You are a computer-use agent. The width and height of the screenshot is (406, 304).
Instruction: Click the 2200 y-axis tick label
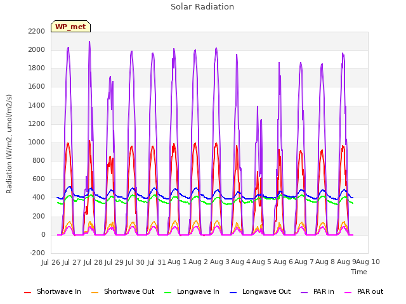coord(37,31)
